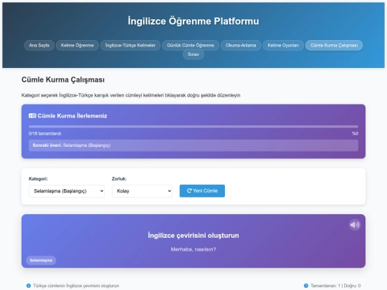Click the Yeni Cümle button
The image size is (387, 290).
(202, 191)
